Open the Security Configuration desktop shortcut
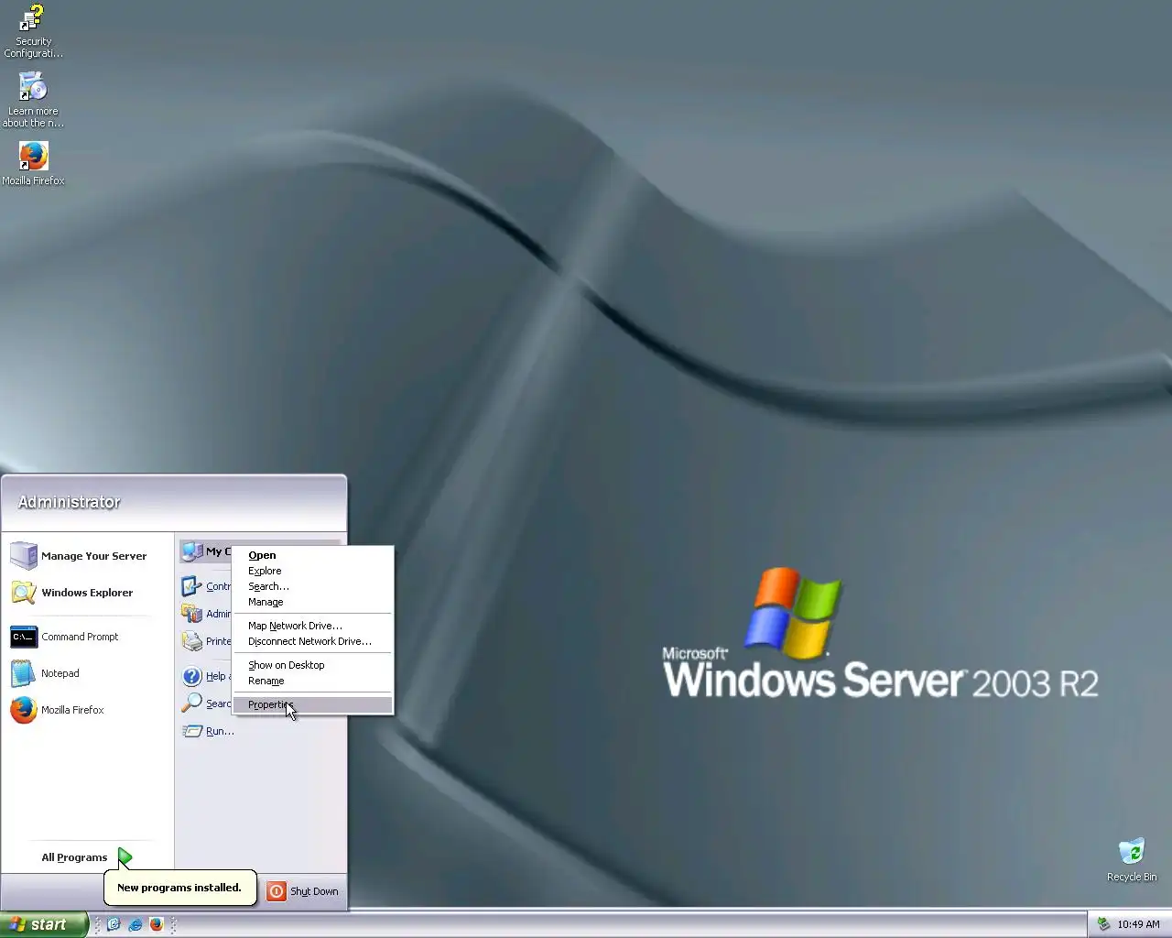The width and height of the screenshot is (1172, 938). [x=33, y=31]
